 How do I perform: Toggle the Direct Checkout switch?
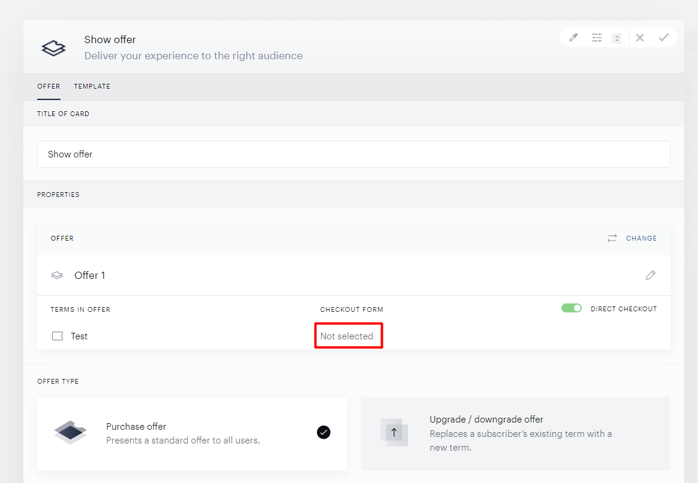(572, 308)
